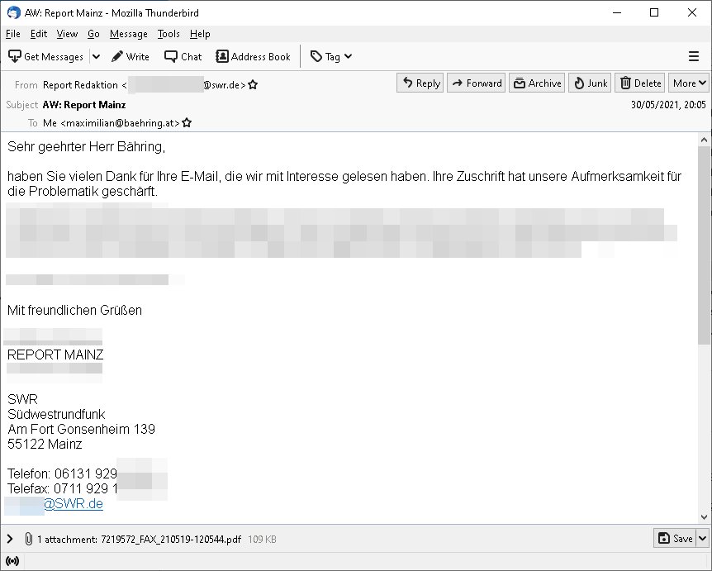
Task: Open File menu
Action: 12,34
